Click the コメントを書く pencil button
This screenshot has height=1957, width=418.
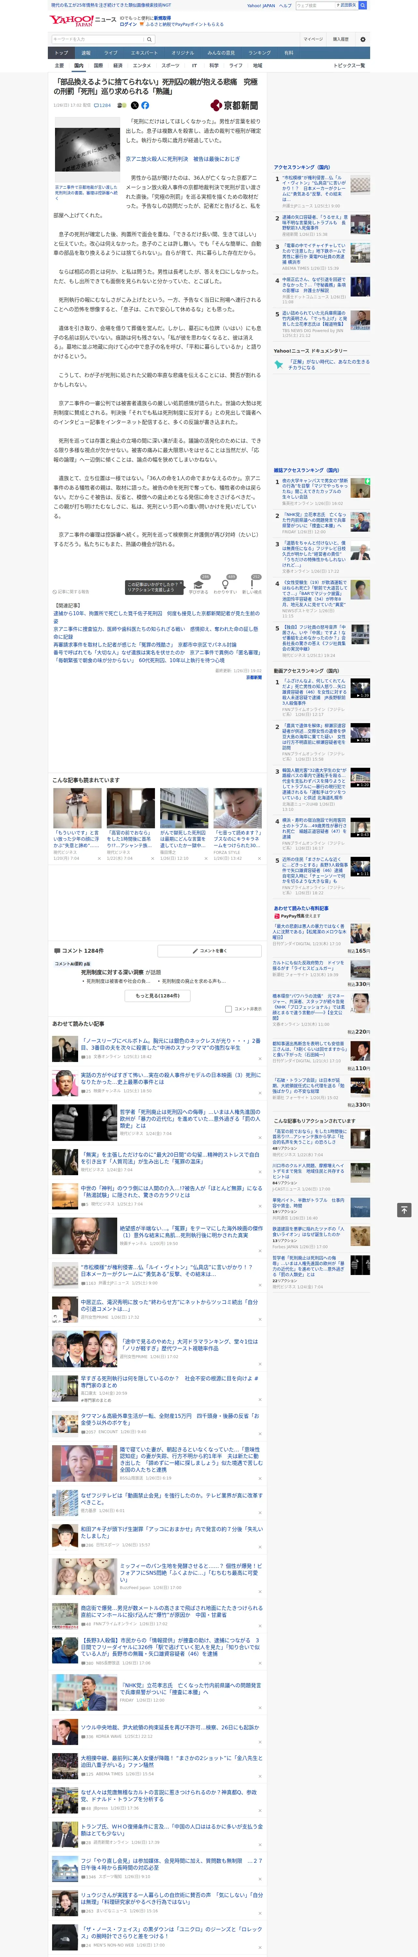[x=210, y=950]
